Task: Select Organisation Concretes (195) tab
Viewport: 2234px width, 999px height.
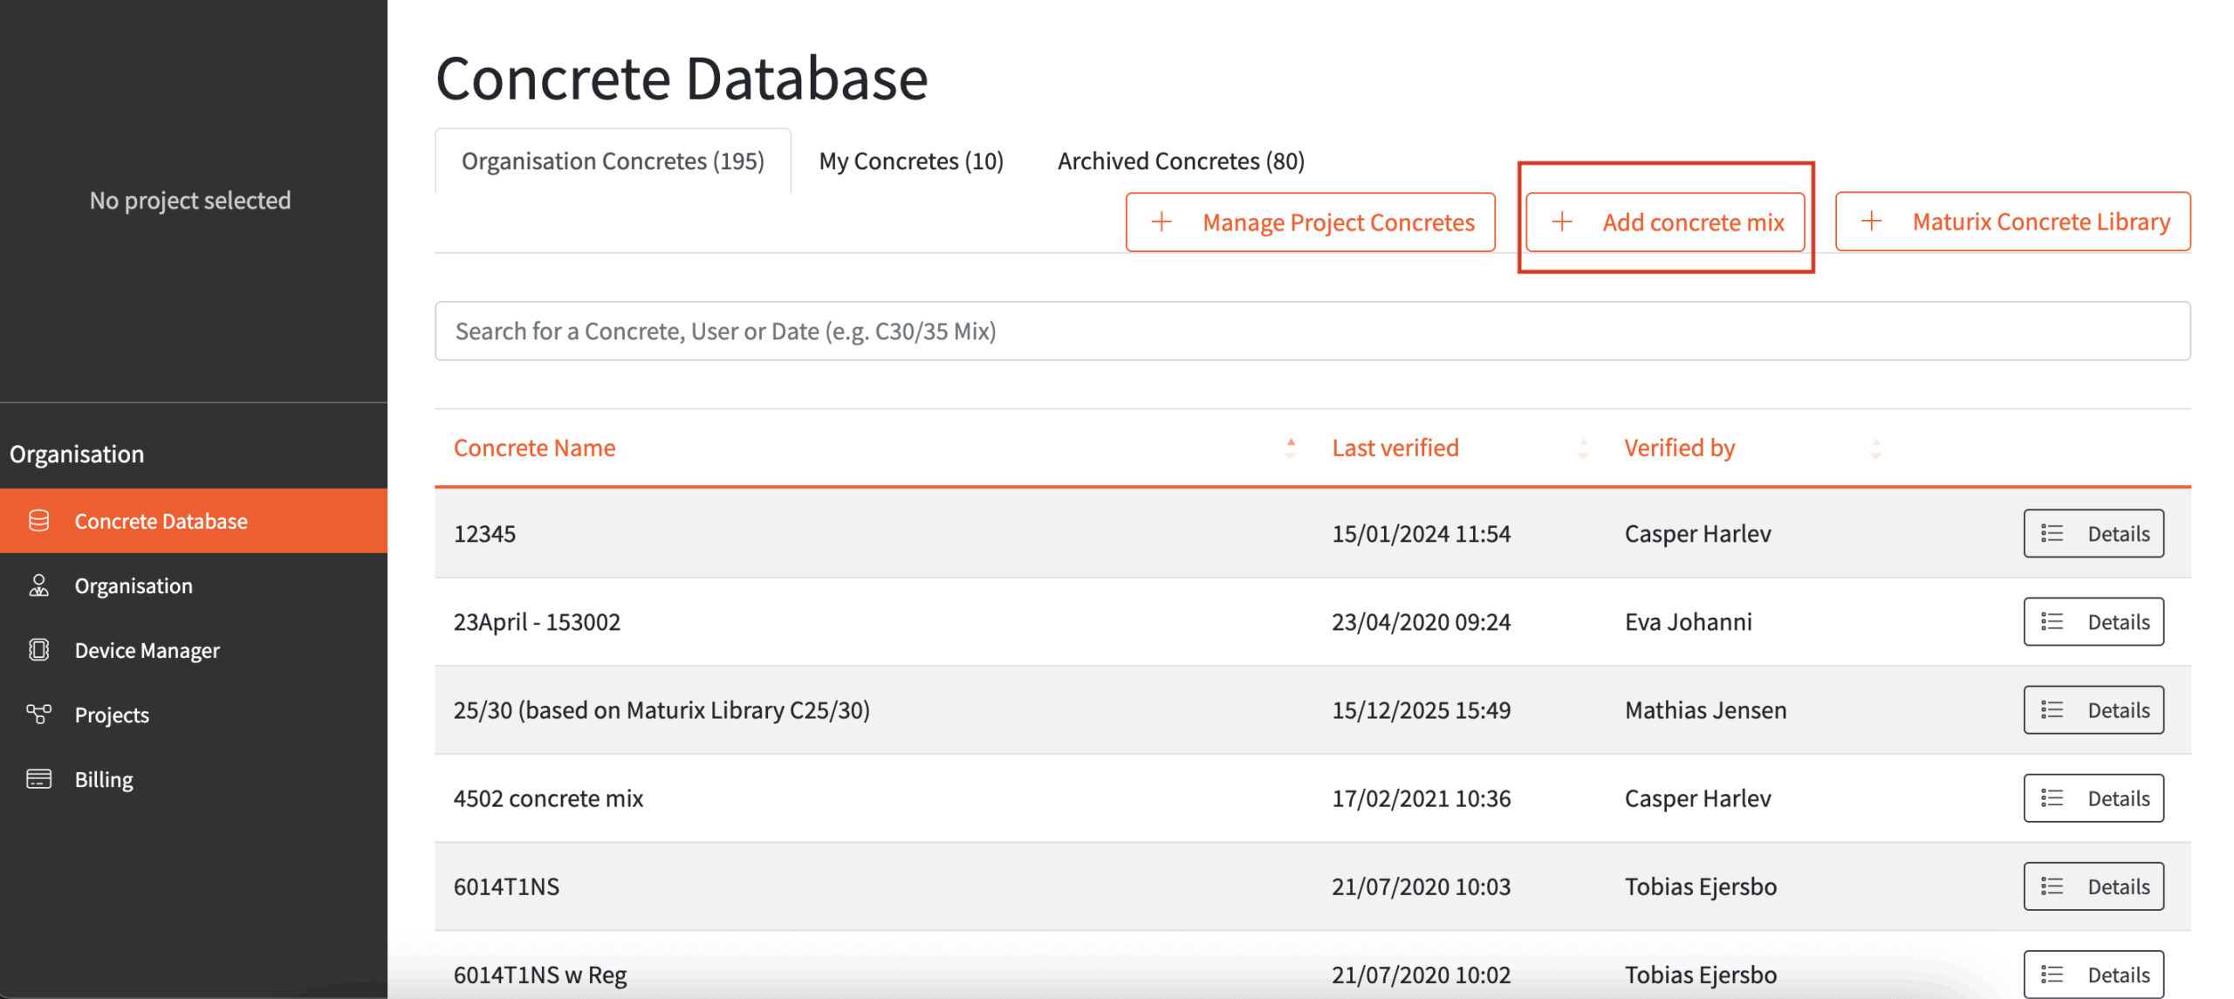Action: pos(613,161)
